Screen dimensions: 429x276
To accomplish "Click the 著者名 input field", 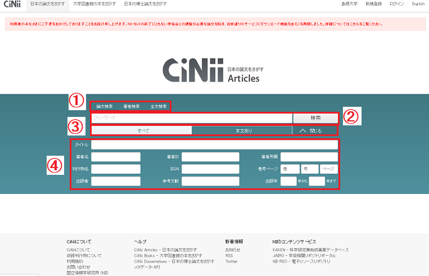I will pos(116,157).
